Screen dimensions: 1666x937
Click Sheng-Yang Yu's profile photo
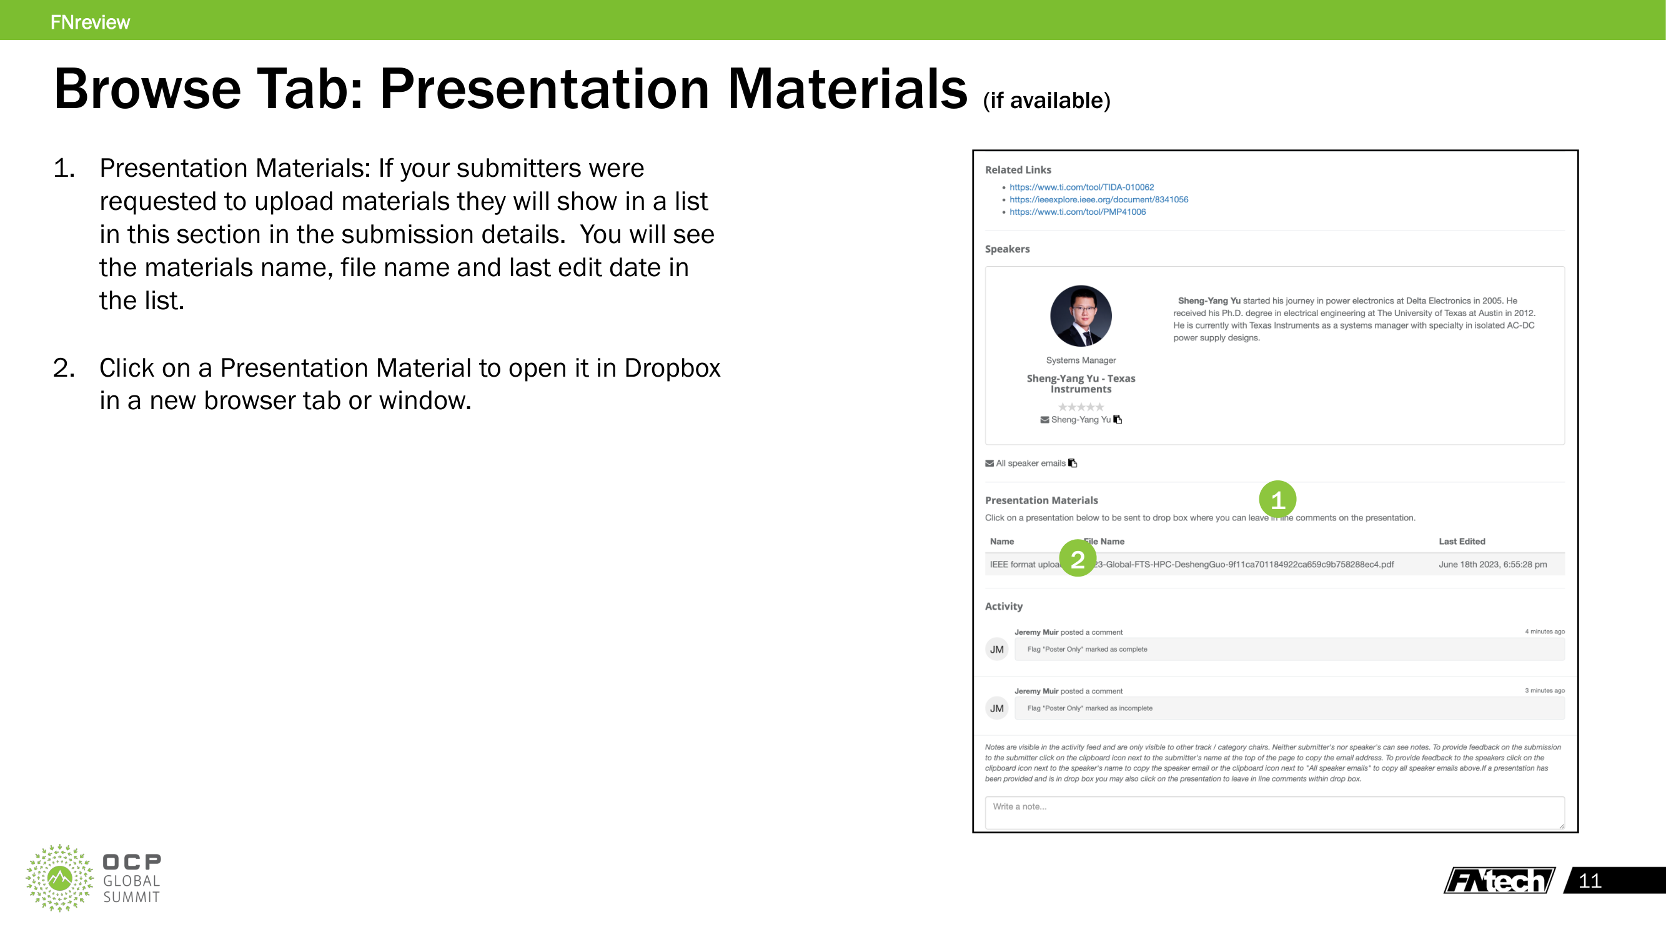point(1081,316)
